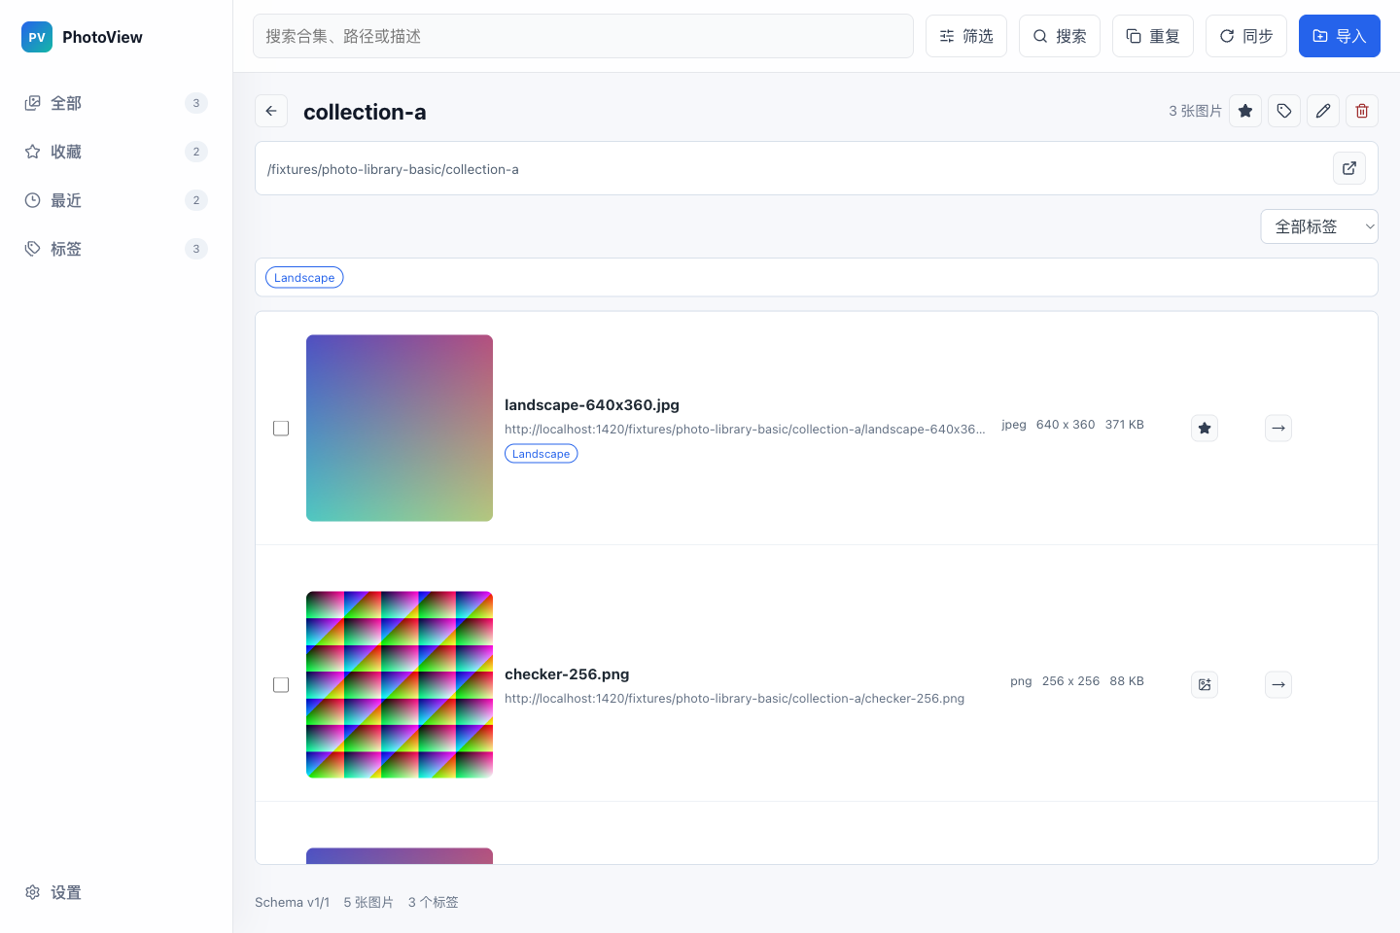Image resolution: width=1400 pixels, height=933 pixels.
Task: Click the Landscape tag under landscape-640x360.jpg
Action: click(542, 454)
